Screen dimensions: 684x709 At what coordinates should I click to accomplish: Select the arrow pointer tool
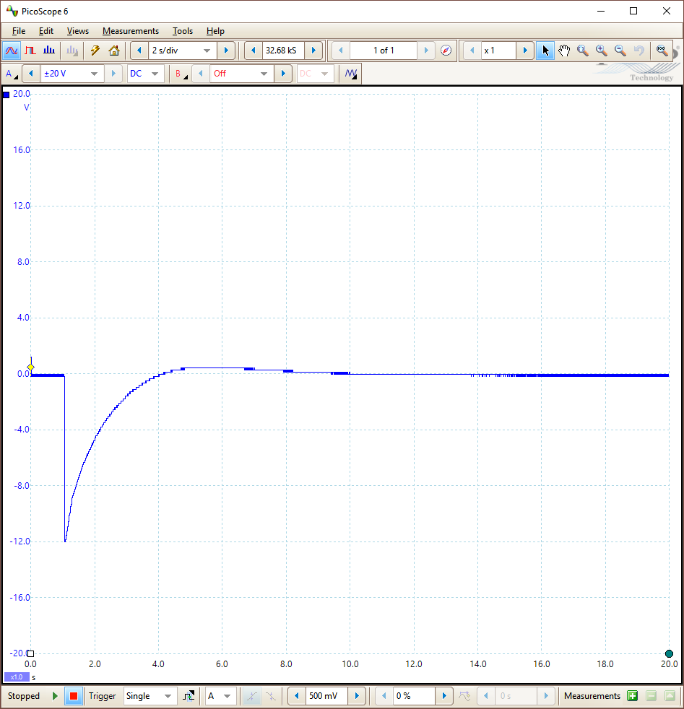tap(545, 51)
